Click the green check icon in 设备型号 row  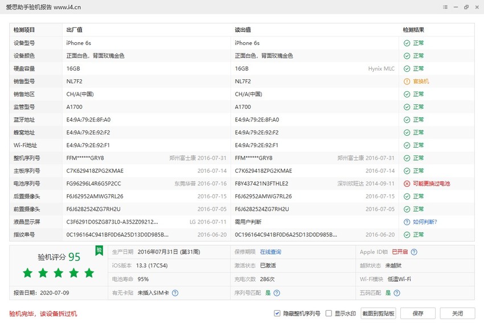pyautogui.click(x=407, y=43)
